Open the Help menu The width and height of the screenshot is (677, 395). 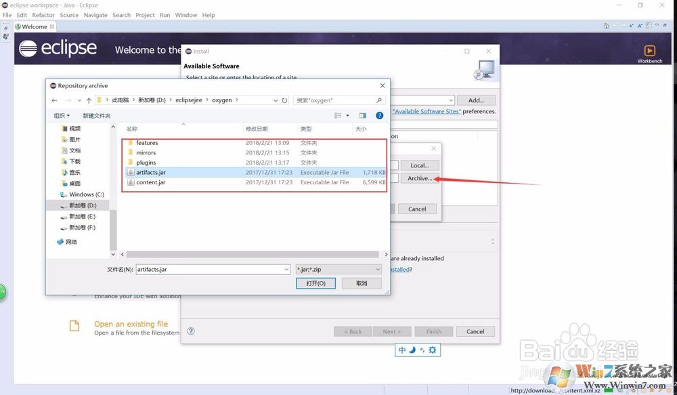pos(209,15)
